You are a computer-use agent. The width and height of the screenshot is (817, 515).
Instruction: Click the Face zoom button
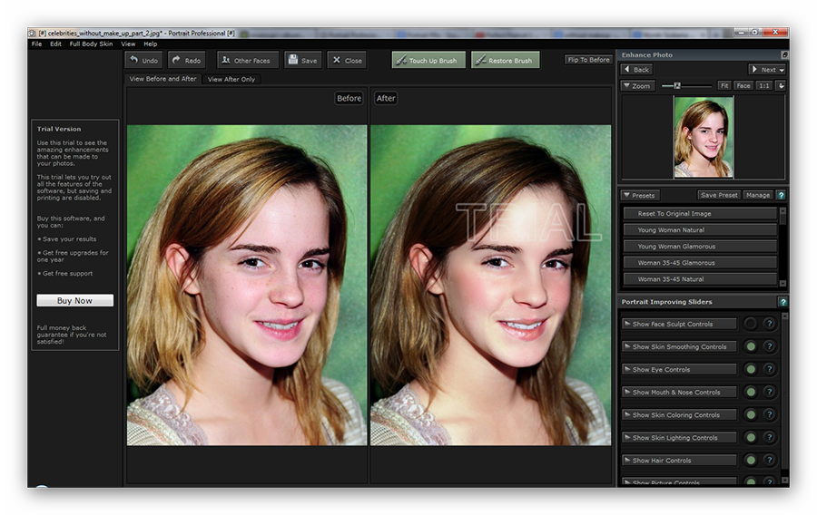pyautogui.click(x=743, y=85)
